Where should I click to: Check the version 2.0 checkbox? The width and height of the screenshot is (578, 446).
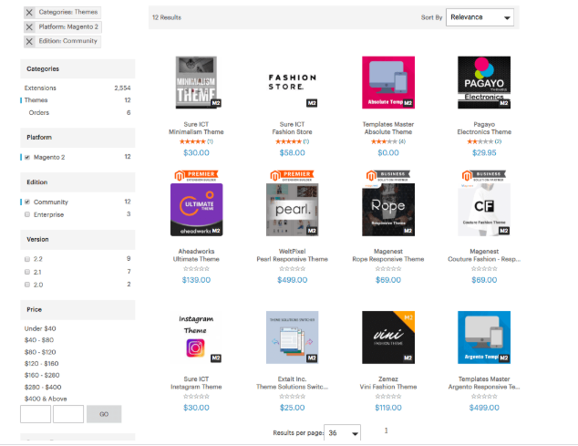click(x=27, y=285)
